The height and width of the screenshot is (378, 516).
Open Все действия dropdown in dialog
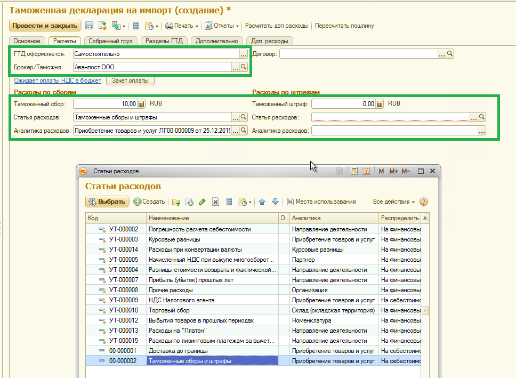coord(394,202)
